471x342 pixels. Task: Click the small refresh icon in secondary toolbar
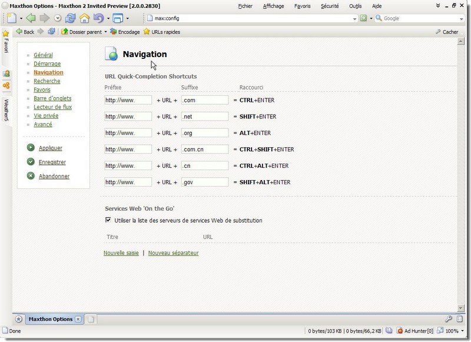click(x=52, y=31)
